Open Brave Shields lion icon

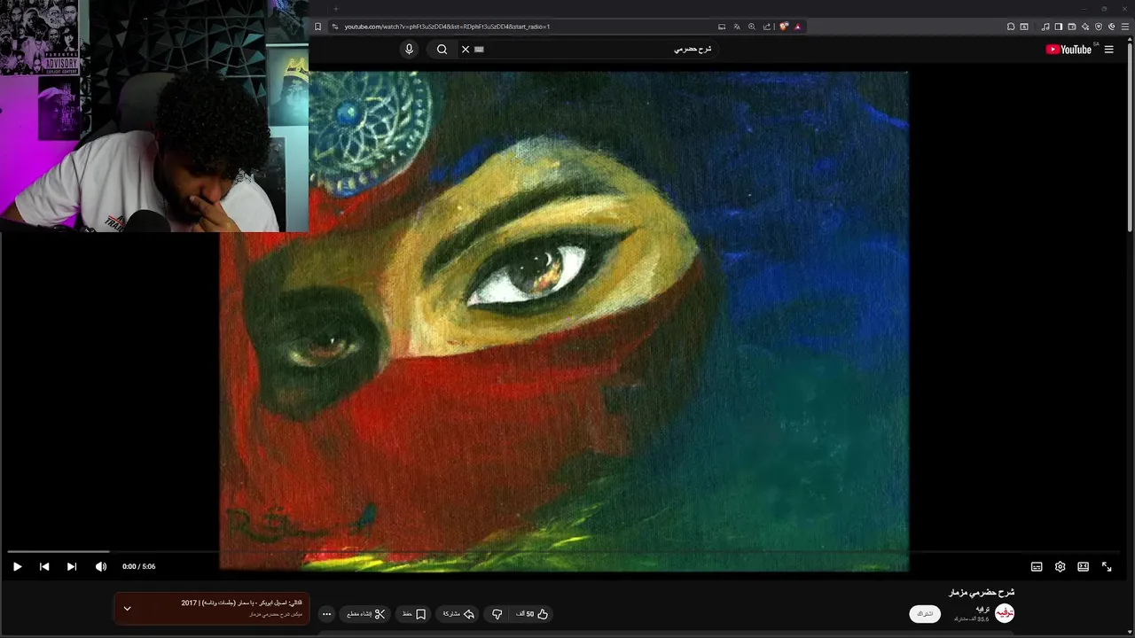pos(784,27)
